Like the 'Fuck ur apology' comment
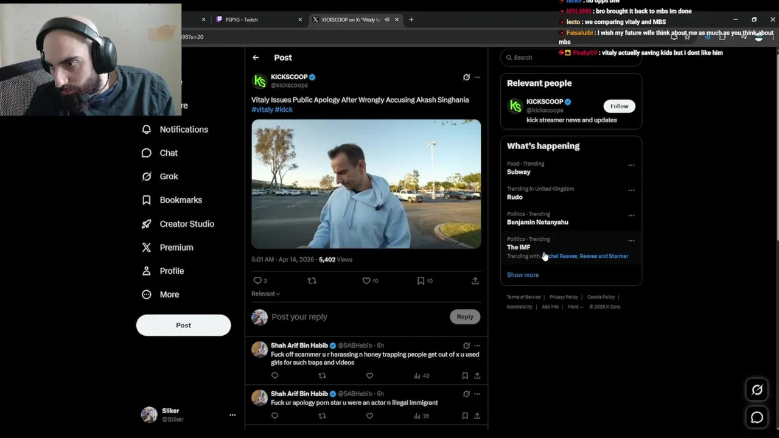Image resolution: width=779 pixels, height=438 pixels. [x=369, y=416]
